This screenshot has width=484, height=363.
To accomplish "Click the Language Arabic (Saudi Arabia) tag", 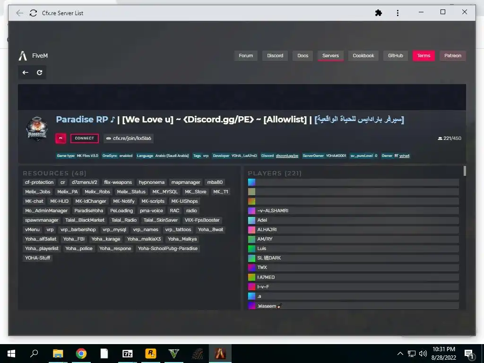I will click(163, 156).
